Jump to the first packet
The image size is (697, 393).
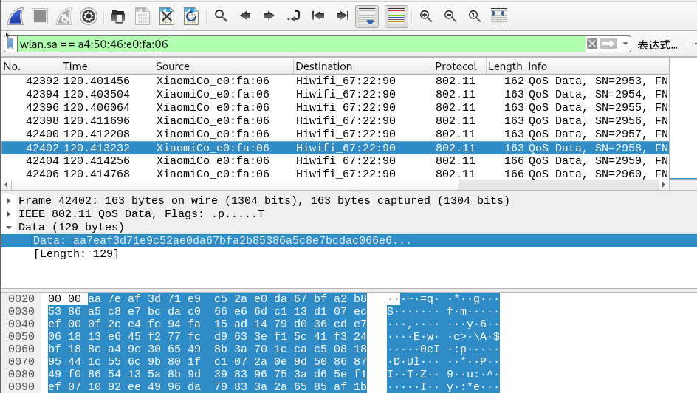pos(317,16)
